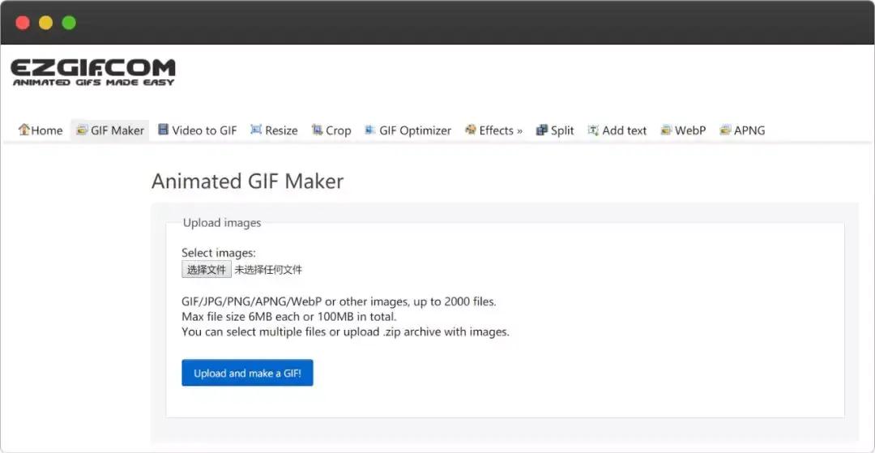875x453 pixels.
Task: Click the GIF Maker icon
Action: point(82,130)
